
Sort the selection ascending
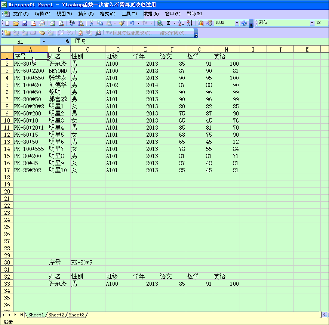tap(181, 23)
